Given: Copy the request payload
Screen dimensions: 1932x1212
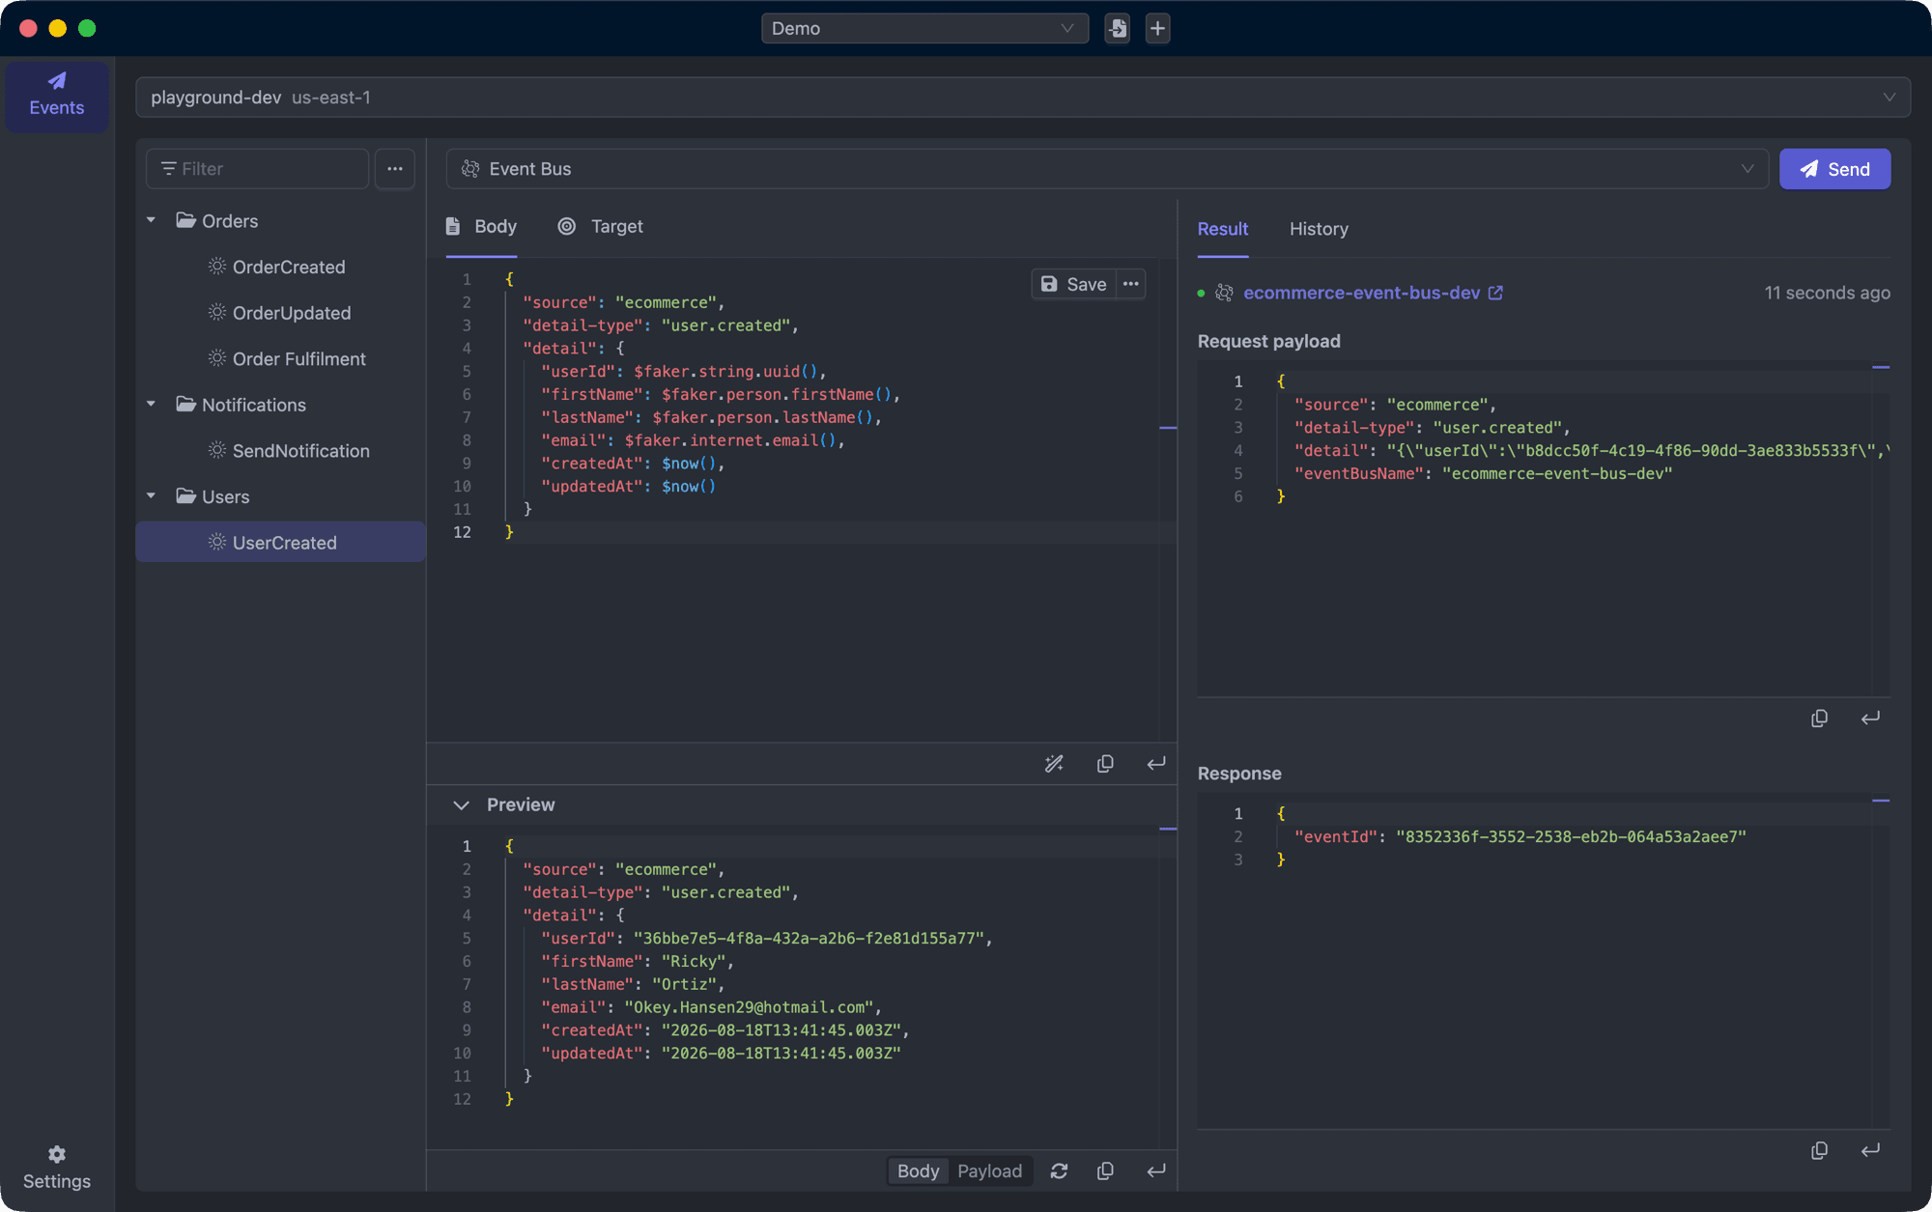Looking at the screenshot, I should click(x=1819, y=719).
